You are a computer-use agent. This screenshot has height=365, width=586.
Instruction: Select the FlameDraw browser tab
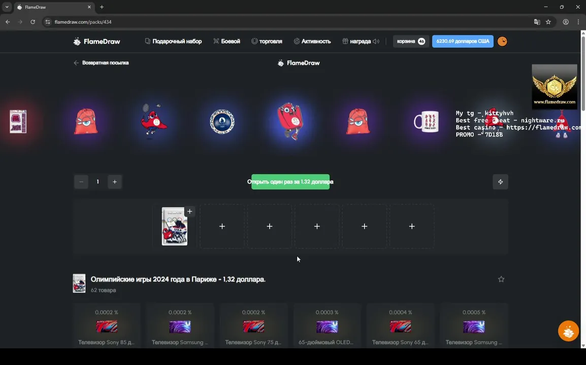[x=54, y=7]
